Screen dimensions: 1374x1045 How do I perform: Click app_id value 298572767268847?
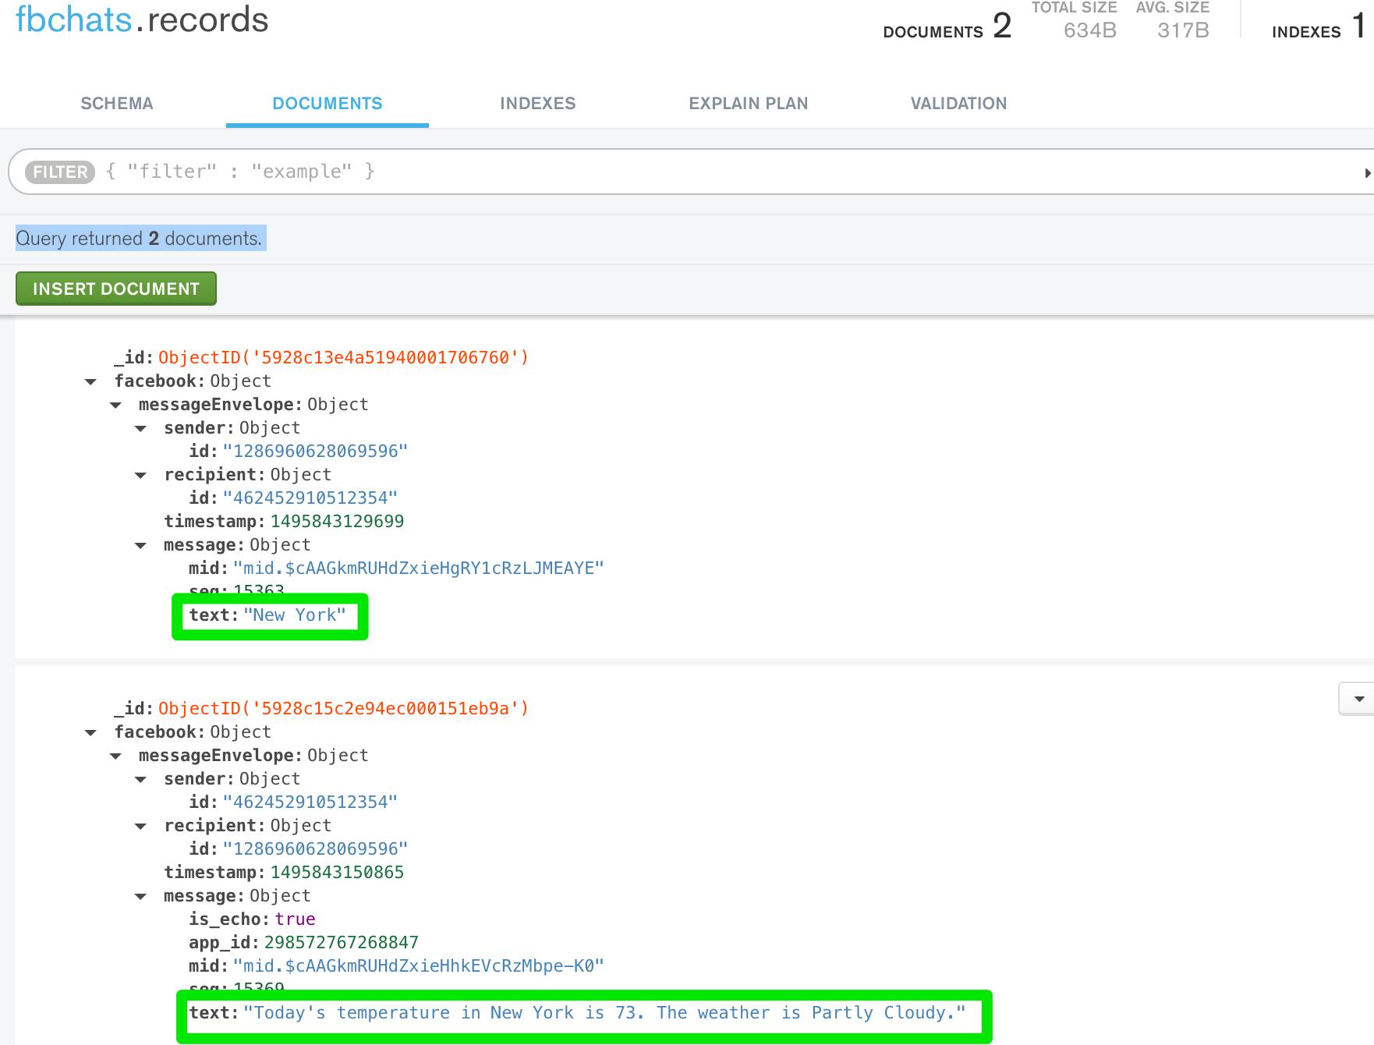pyautogui.click(x=342, y=942)
